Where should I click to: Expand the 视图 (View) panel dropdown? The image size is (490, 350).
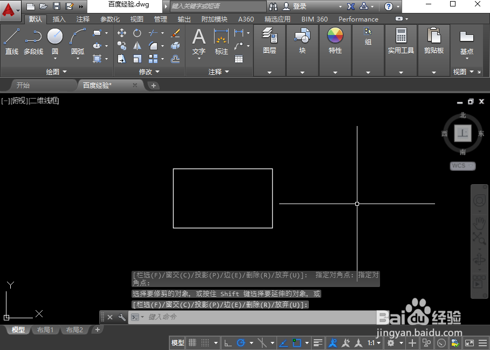click(x=464, y=72)
